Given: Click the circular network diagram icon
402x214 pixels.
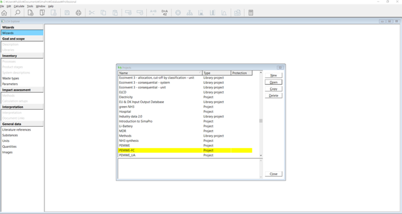Looking at the screenshot, I should (x=178, y=13).
